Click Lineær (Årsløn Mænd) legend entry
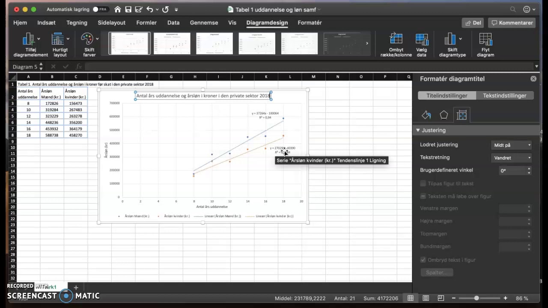The width and height of the screenshot is (548, 308). tap(217, 216)
